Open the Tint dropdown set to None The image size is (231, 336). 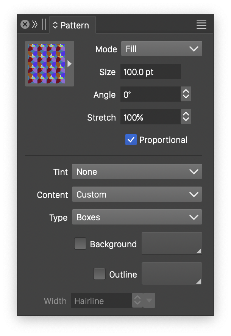(x=137, y=172)
